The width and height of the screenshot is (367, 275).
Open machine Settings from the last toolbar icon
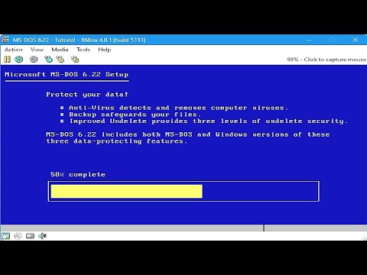75,60
